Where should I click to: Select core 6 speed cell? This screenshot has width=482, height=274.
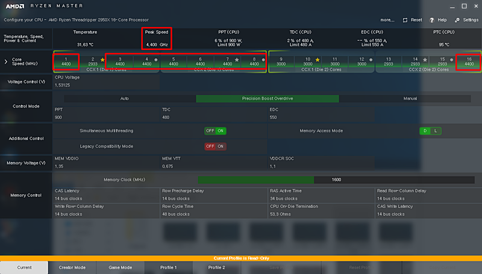tap(201, 62)
